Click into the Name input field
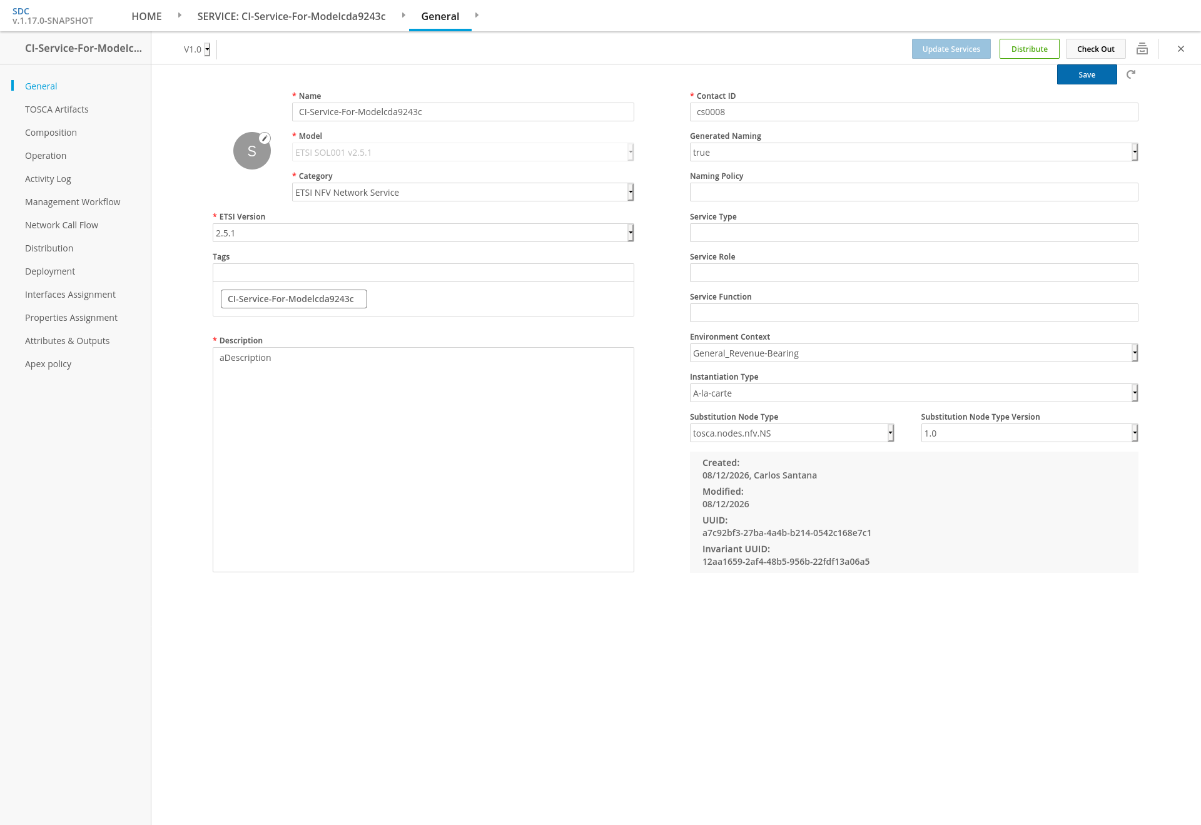This screenshot has width=1201, height=825. tap(463, 112)
